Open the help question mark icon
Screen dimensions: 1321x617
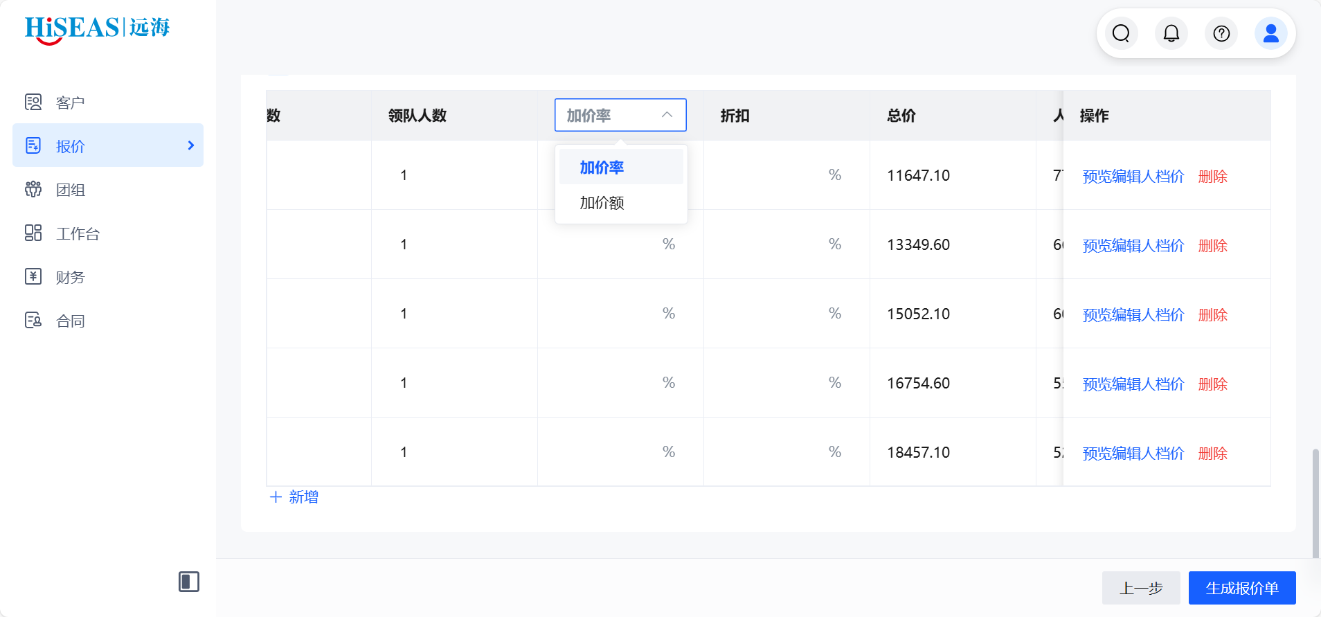(1221, 33)
